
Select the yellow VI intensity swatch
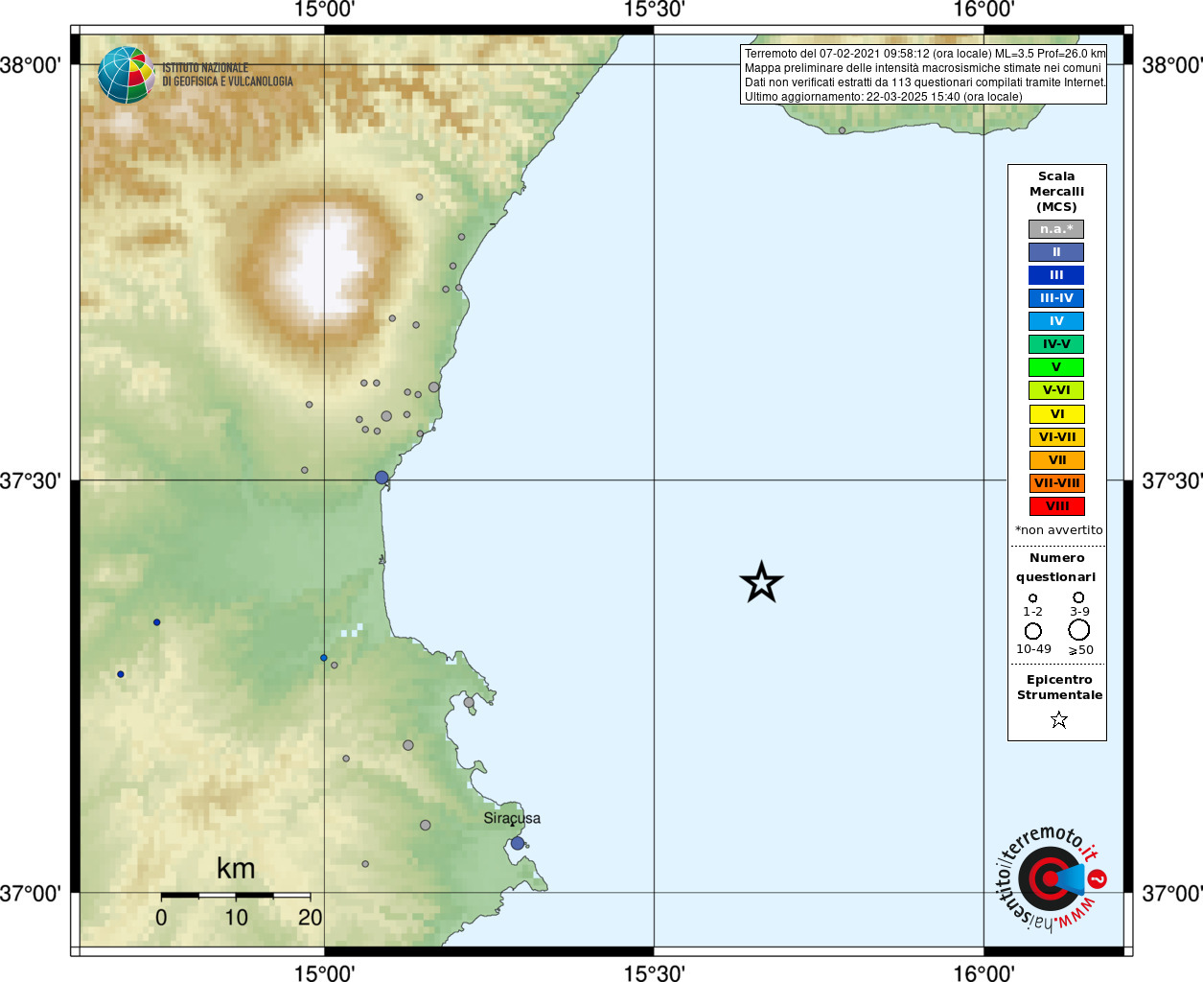[1057, 414]
